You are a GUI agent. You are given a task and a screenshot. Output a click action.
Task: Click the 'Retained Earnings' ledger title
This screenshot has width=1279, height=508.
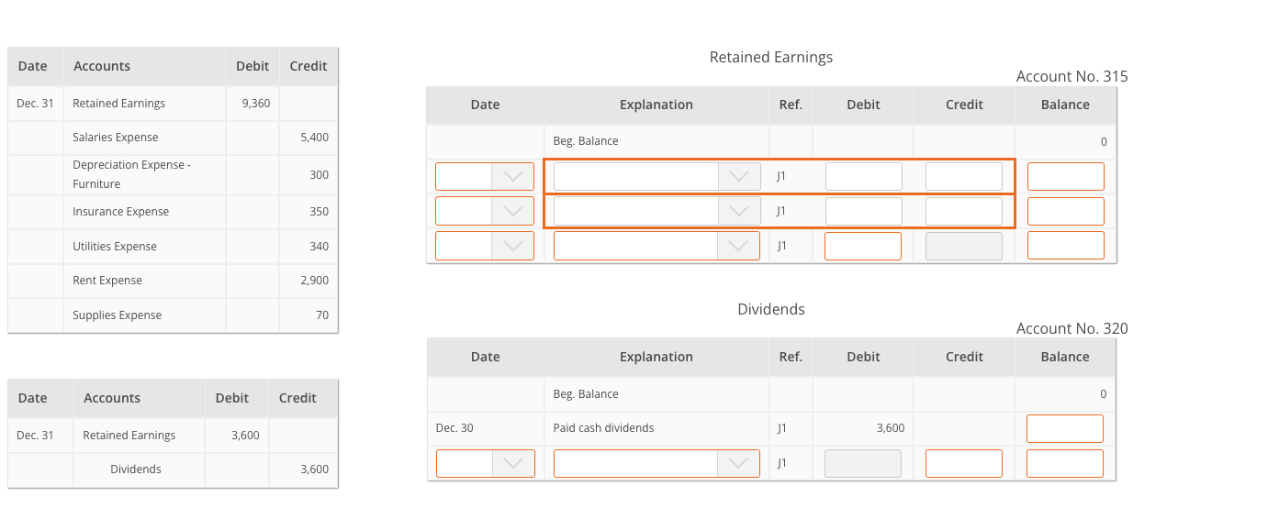771,57
